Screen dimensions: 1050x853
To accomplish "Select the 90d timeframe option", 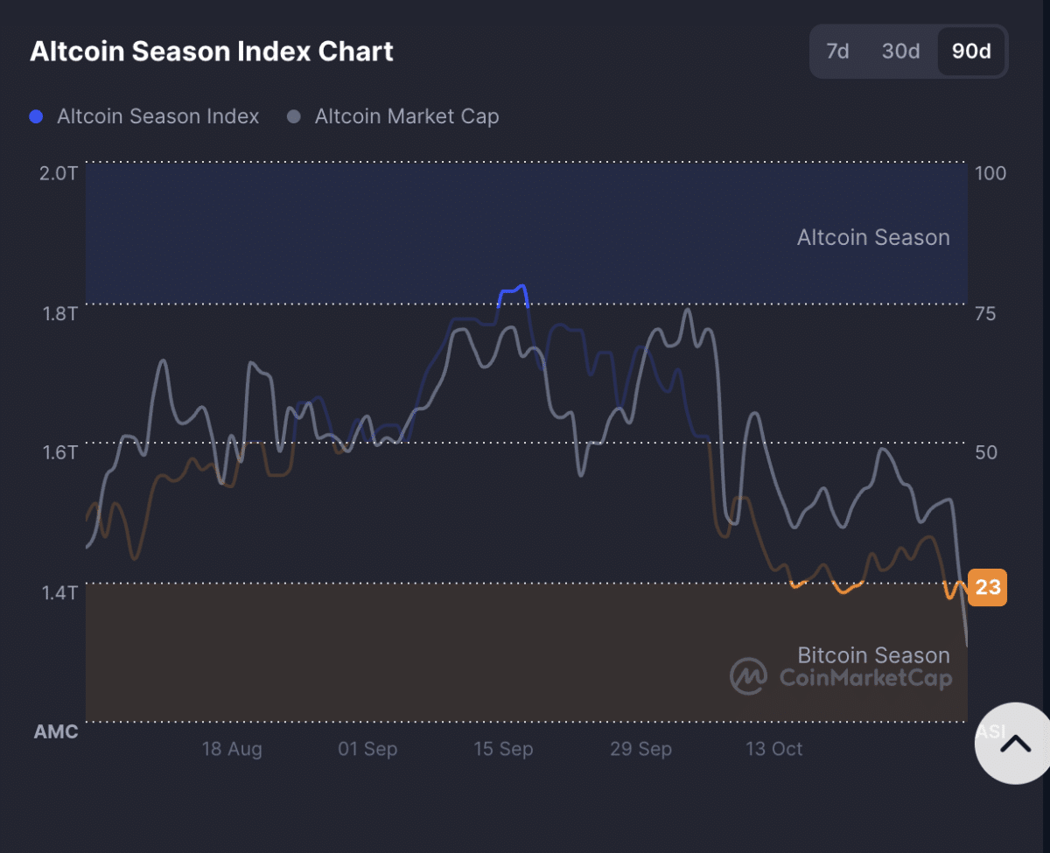I will coord(971,52).
